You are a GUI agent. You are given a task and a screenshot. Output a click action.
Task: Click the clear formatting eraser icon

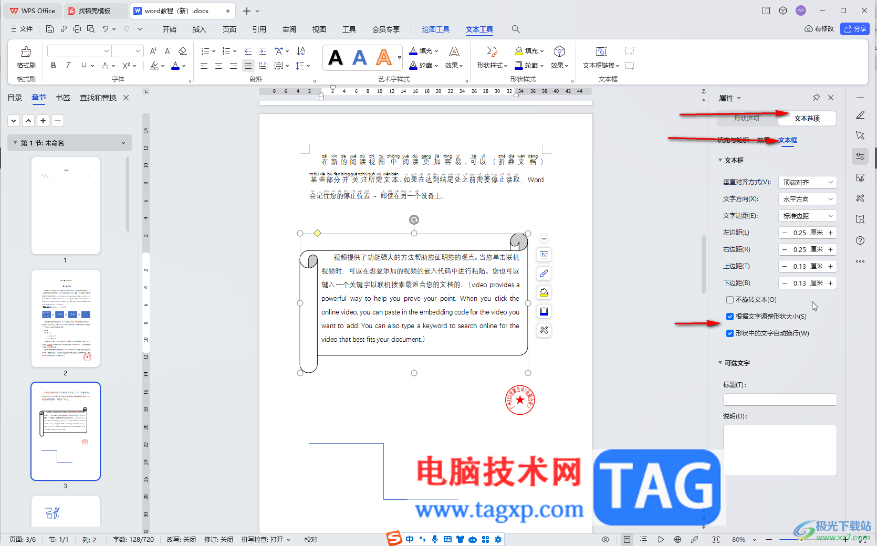click(x=183, y=51)
